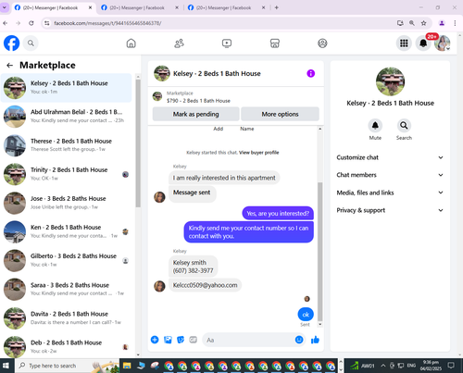The height and width of the screenshot is (373, 463).
Task: Open the Windows notification center icon
Action: click(451, 366)
